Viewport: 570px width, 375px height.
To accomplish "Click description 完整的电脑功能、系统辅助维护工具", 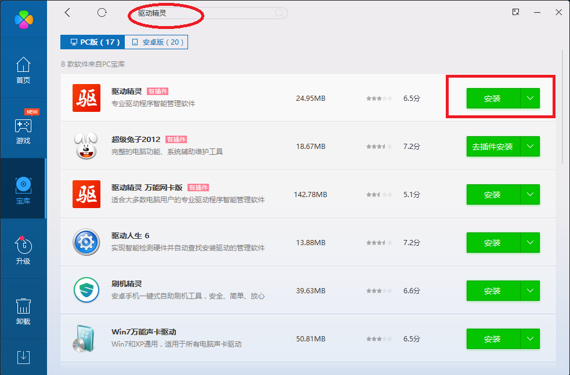I will tap(167, 151).
